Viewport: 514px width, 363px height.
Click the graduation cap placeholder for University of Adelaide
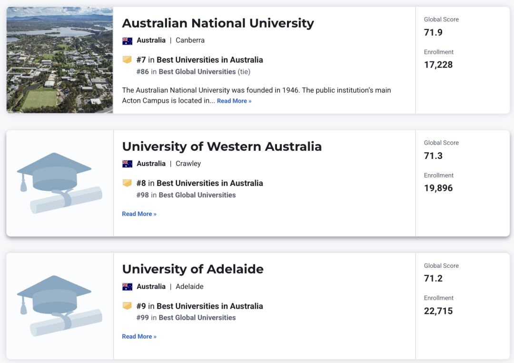59,306
